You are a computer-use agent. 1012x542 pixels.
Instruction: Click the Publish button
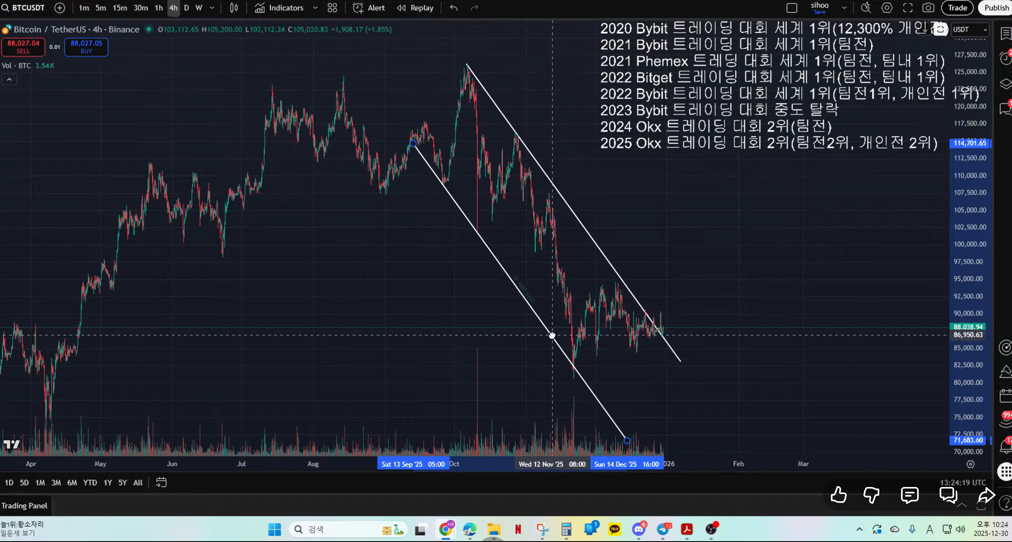click(996, 8)
